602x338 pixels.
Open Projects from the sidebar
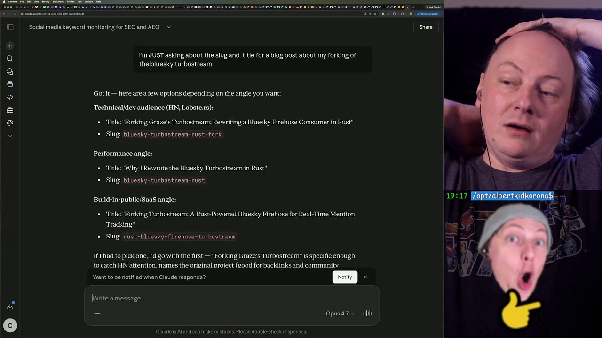pos(10,84)
